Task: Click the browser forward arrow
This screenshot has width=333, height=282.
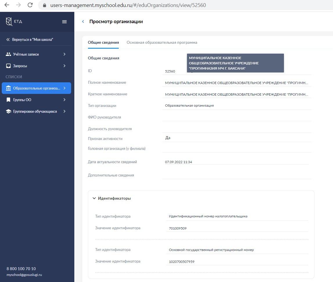Action: pyautogui.click(x=19, y=5)
